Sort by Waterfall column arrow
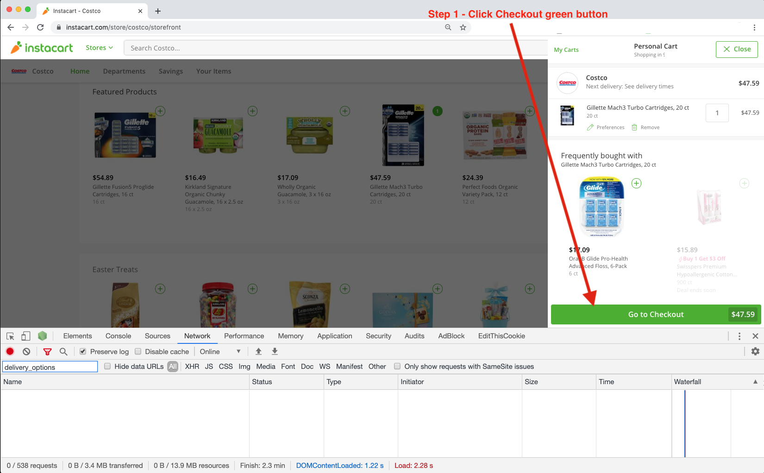Image resolution: width=764 pixels, height=473 pixels. point(755,382)
